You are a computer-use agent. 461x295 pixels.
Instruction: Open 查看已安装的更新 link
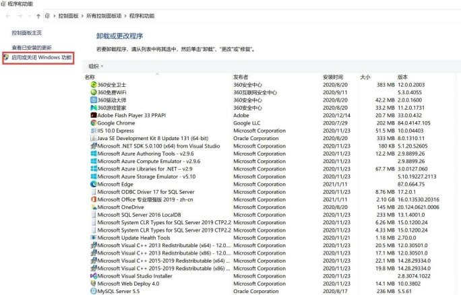point(32,47)
